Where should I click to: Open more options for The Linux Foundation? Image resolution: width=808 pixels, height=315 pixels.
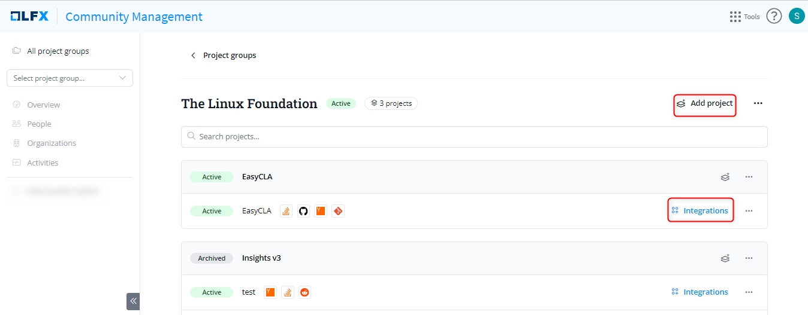point(758,103)
